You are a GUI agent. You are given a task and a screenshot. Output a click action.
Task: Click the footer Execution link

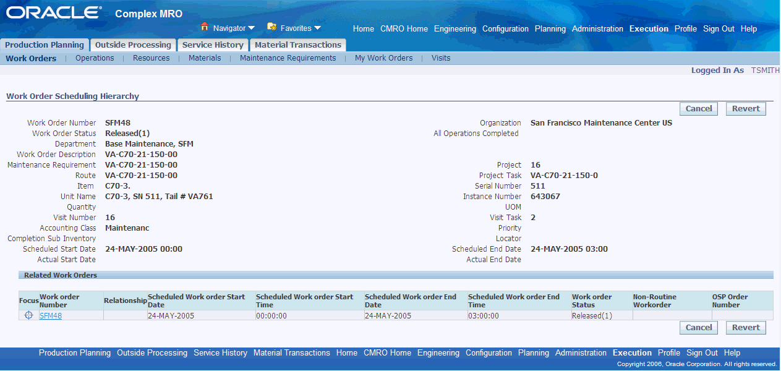click(632, 353)
